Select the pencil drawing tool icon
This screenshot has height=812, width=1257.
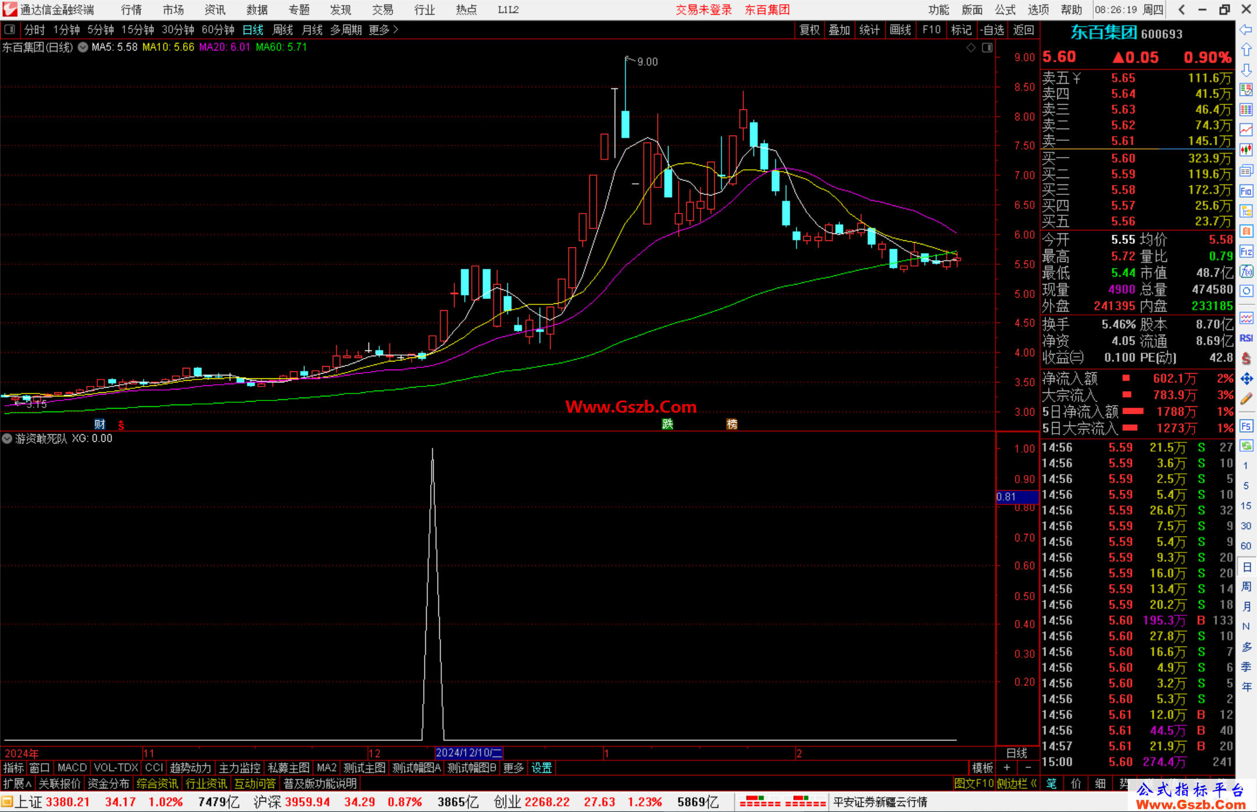click(1246, 399)
